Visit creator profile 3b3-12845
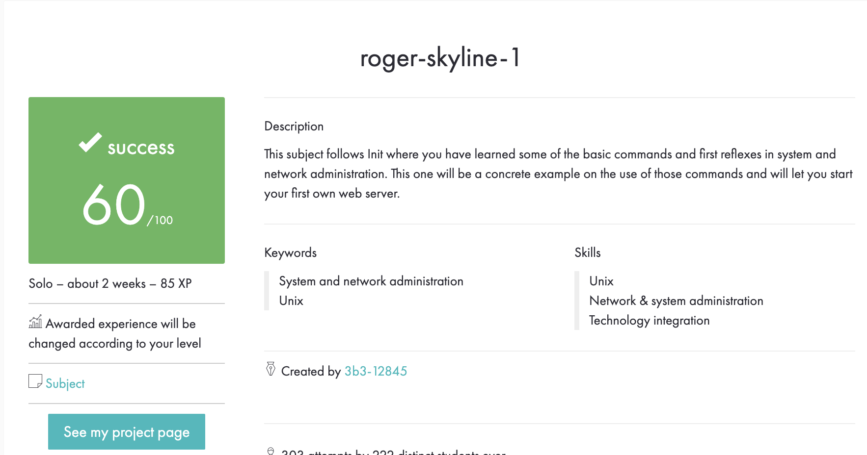The height and width of the screenshot is (455, 867). (375, 371)
